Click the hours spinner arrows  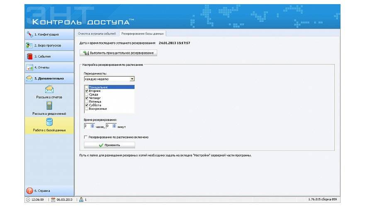pos(92,126)
